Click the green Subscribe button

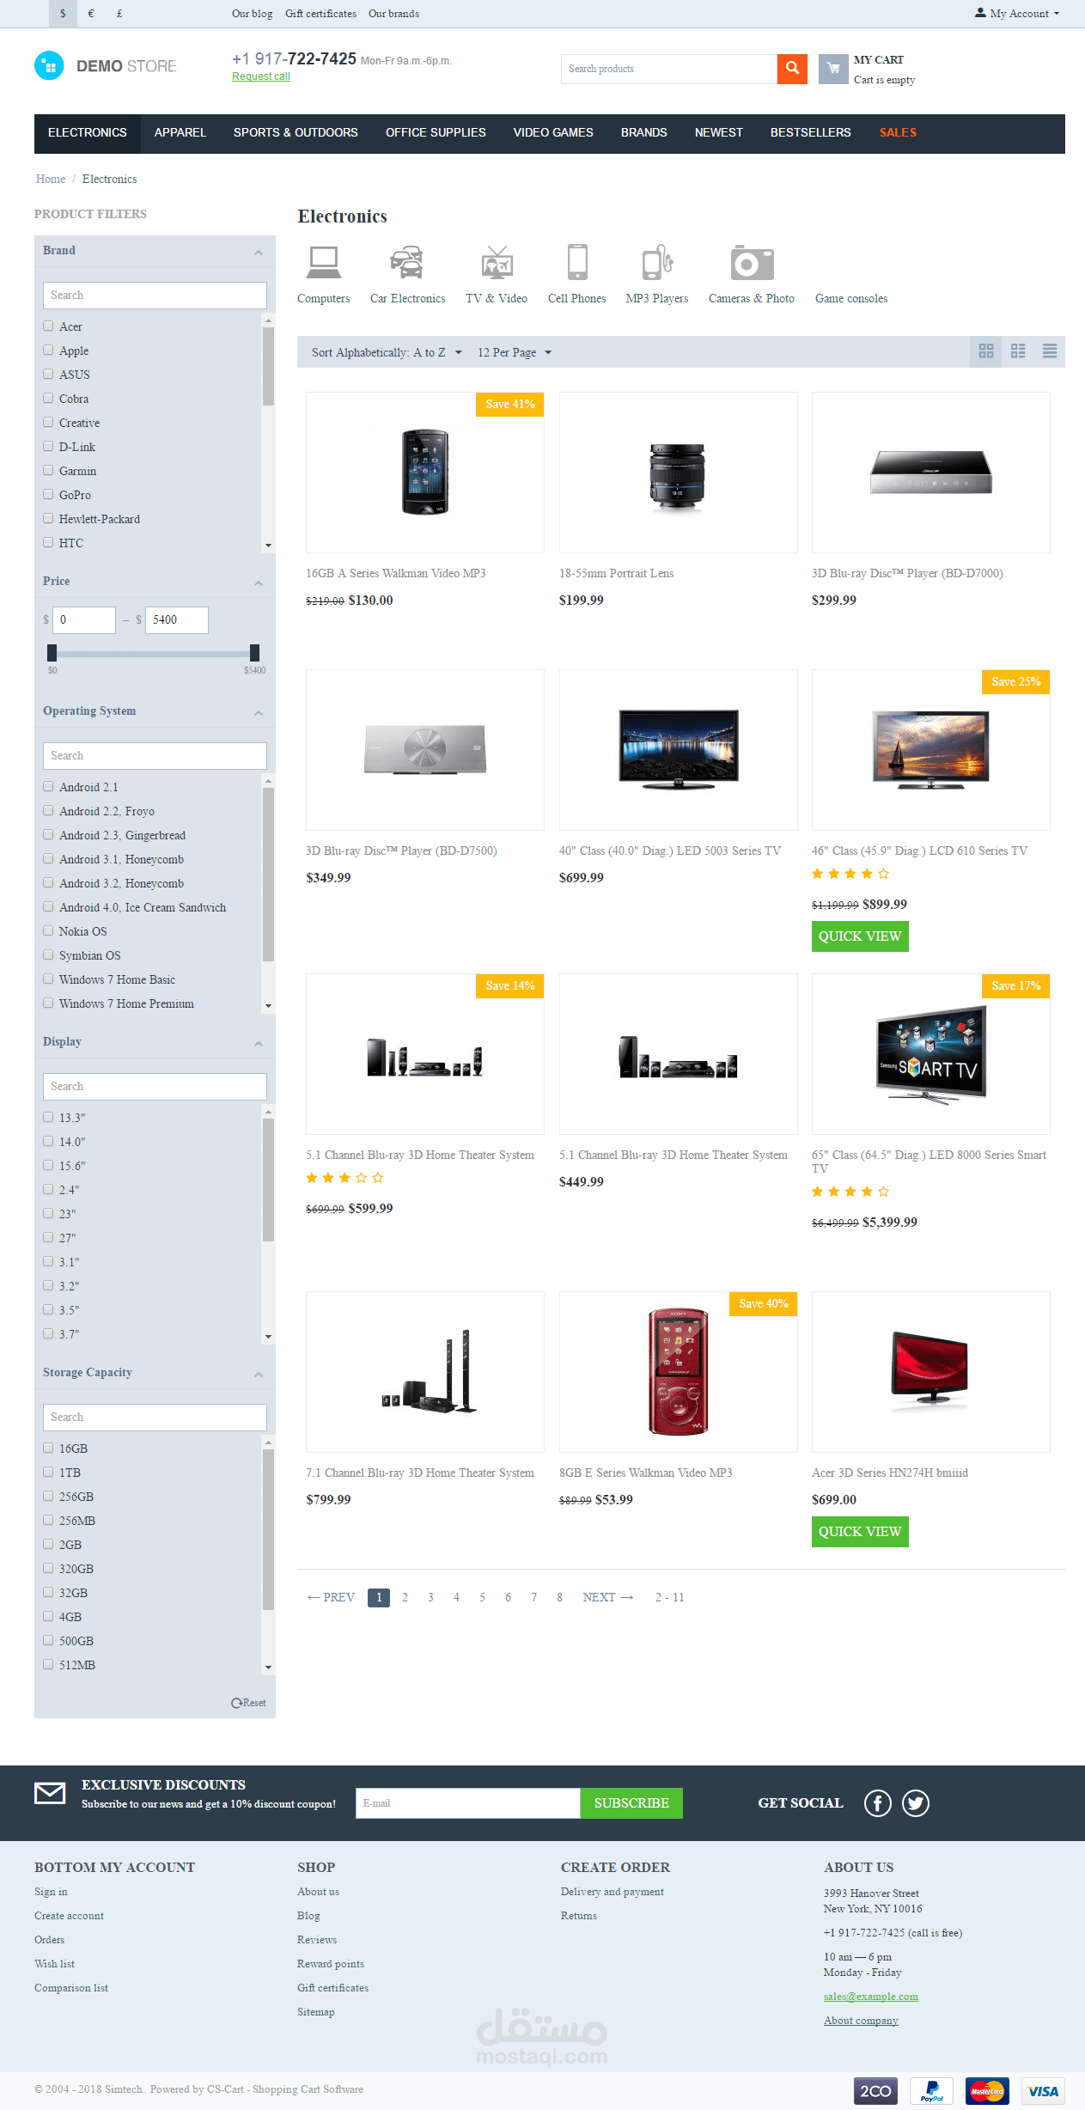pos(631,1803)
